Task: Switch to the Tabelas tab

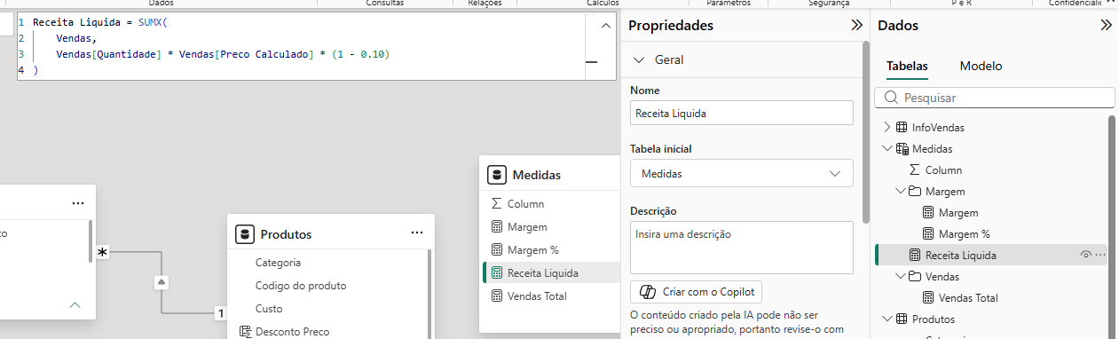Action: click(907, 66)
